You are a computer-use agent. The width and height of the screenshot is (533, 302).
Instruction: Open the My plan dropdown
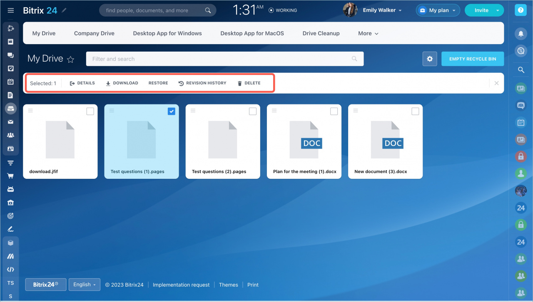(438, 10)
